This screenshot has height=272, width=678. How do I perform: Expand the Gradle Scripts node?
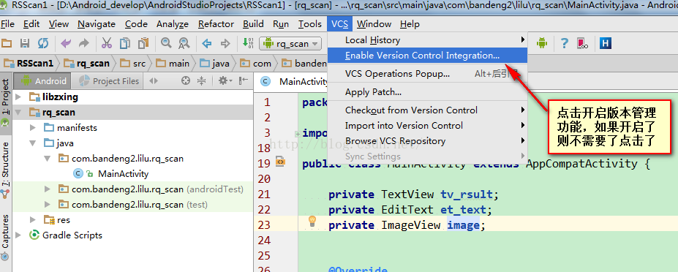(x=18, y=235)
